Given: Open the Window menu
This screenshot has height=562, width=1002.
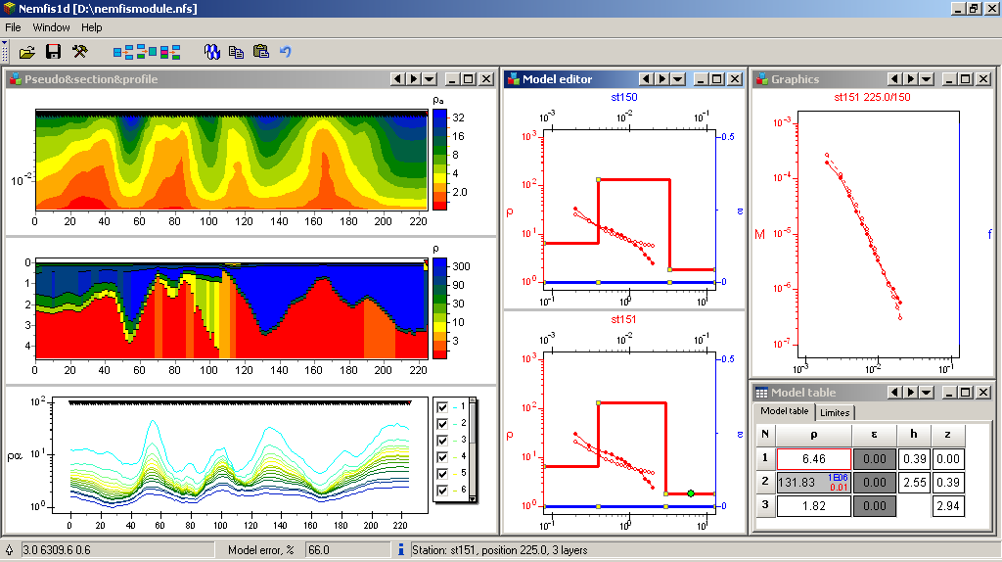Looking at the screenshot, I should (x=51, y=27).
